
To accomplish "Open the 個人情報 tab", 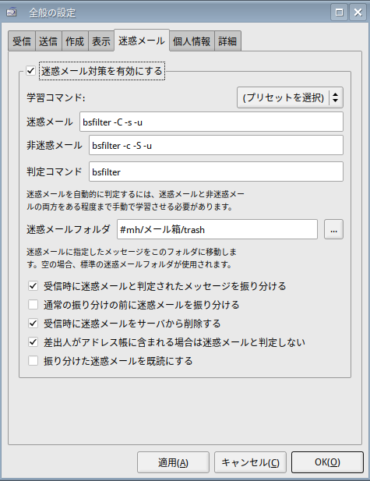I will click(x=192, y=41).
